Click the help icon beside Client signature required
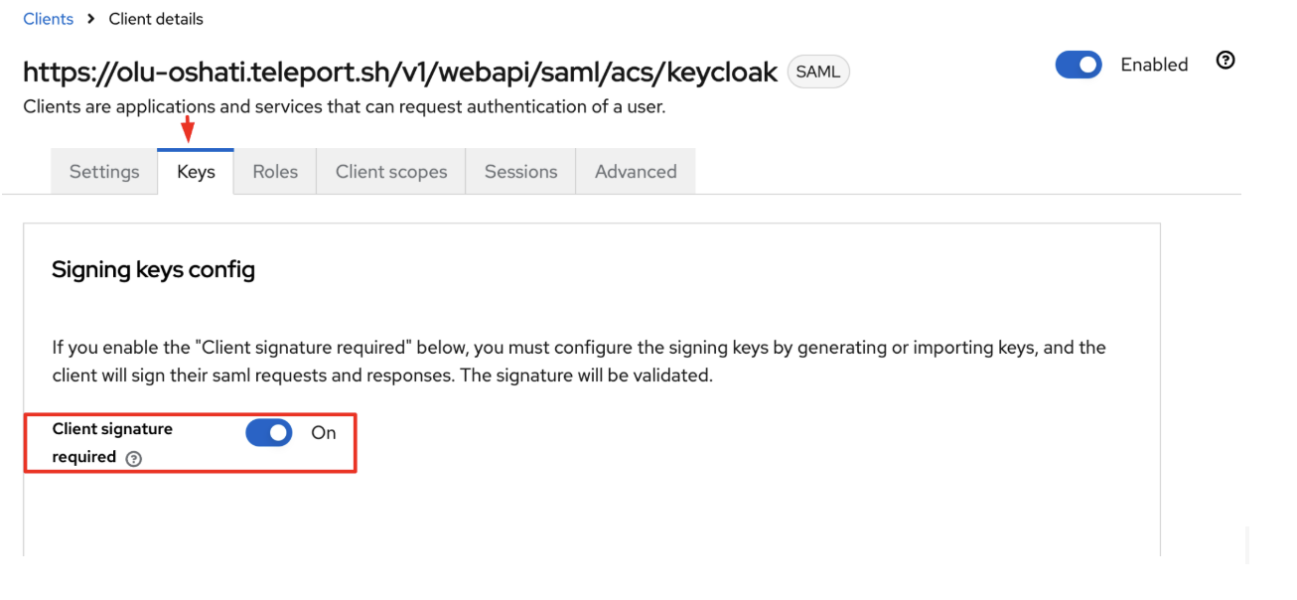 pos(134,458)
